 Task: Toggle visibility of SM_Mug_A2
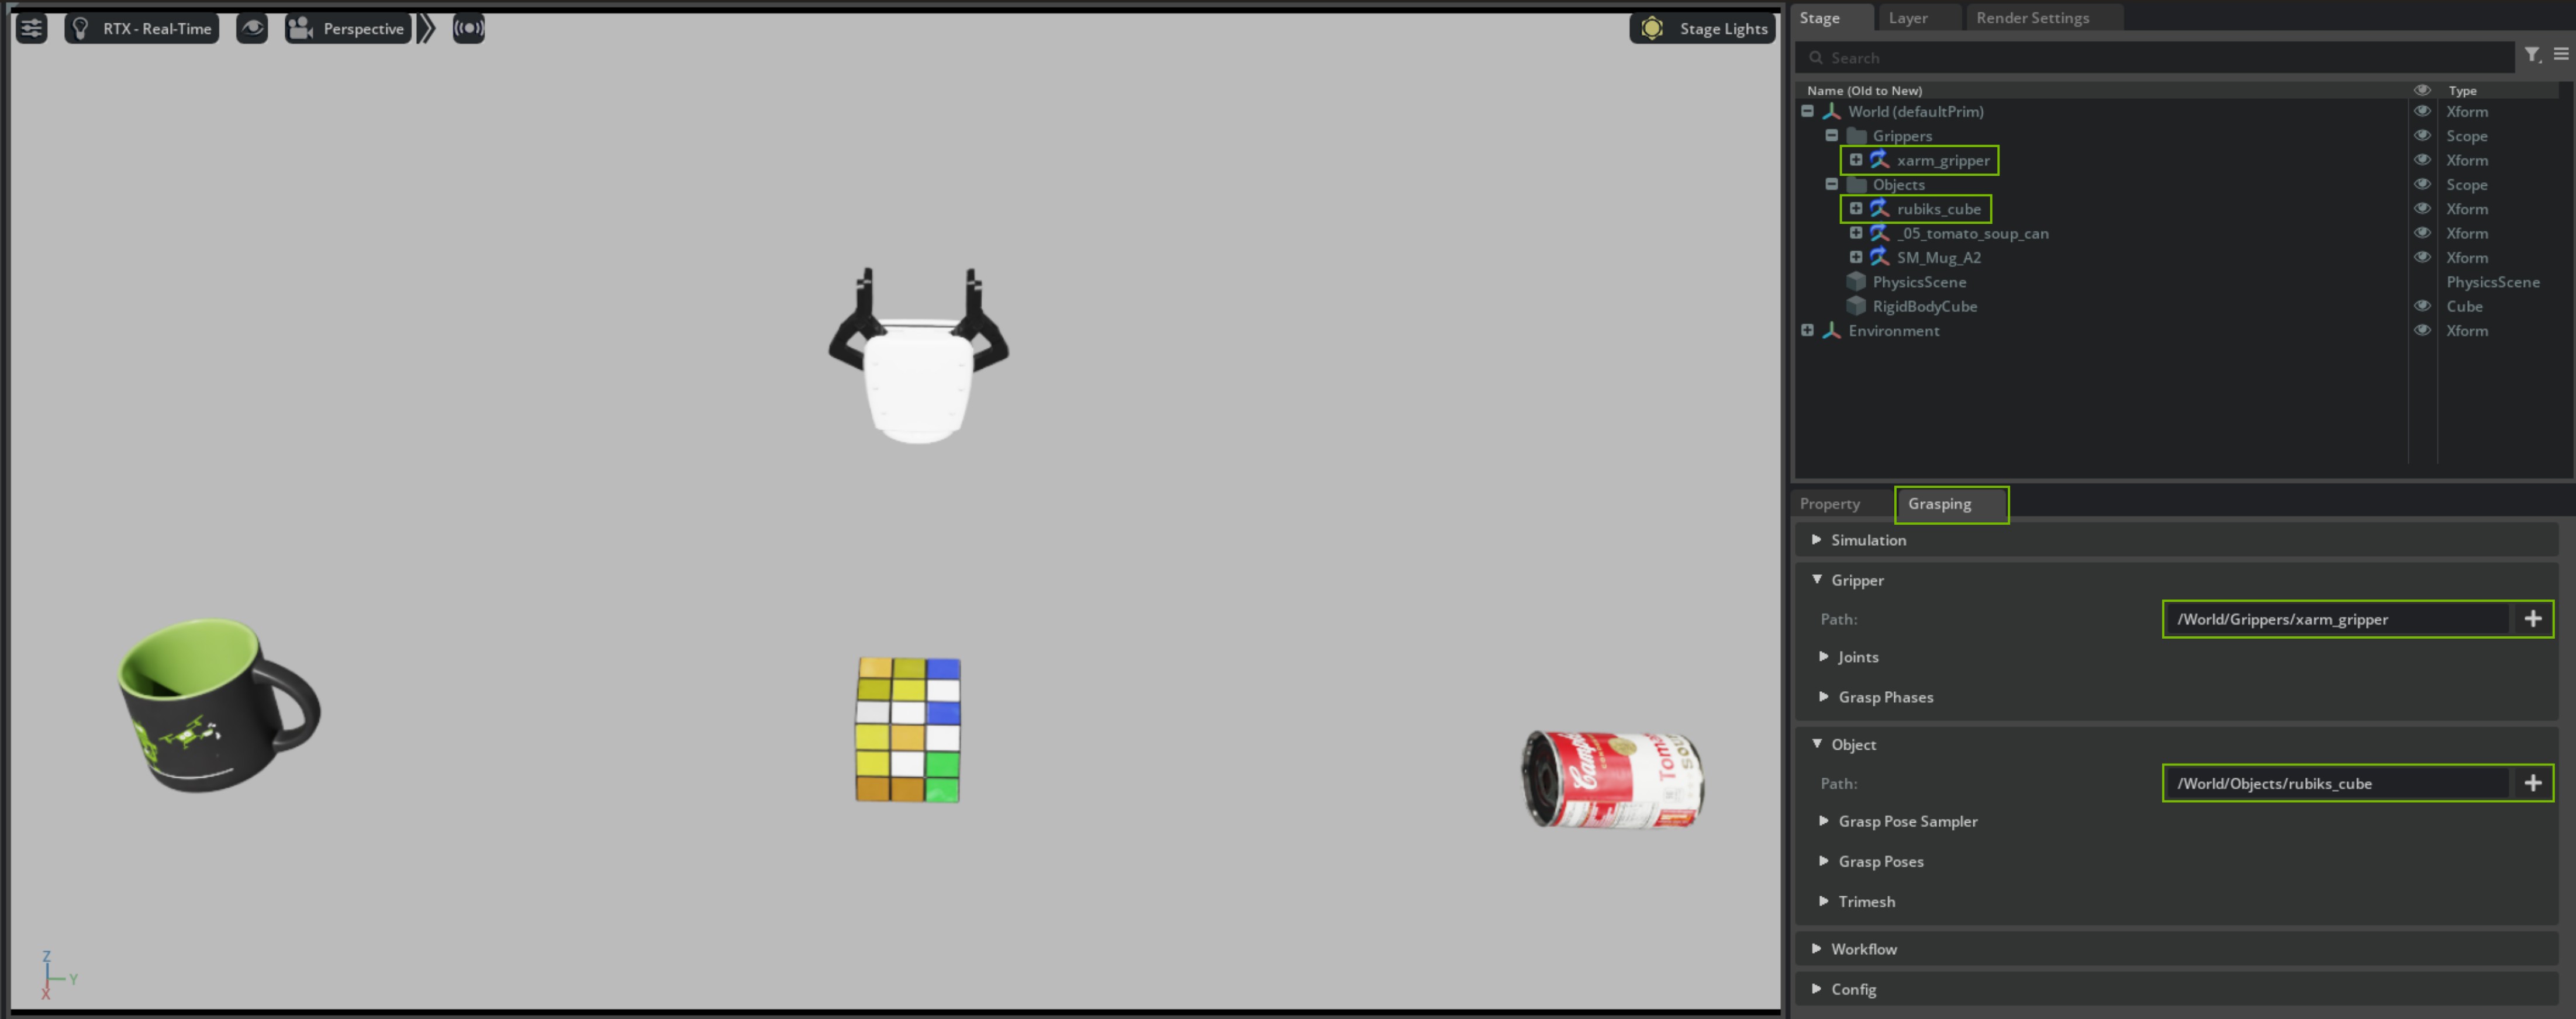tap(2422, 257)
